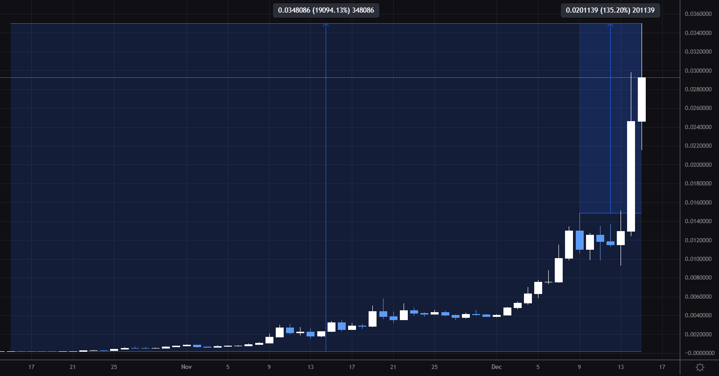Click the 0.0020000 price axis label
Image resolution: width=719 pixels, height=376 pixels.
pyautogui.click(x=698, y=334)
